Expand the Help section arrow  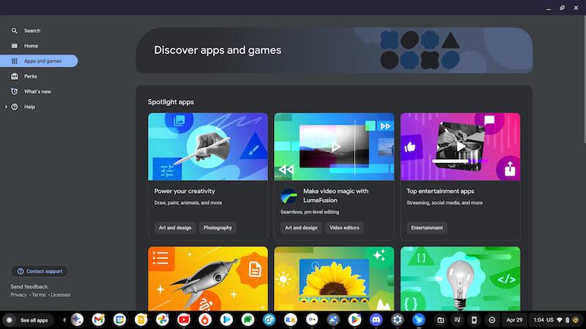coord(6,107)
